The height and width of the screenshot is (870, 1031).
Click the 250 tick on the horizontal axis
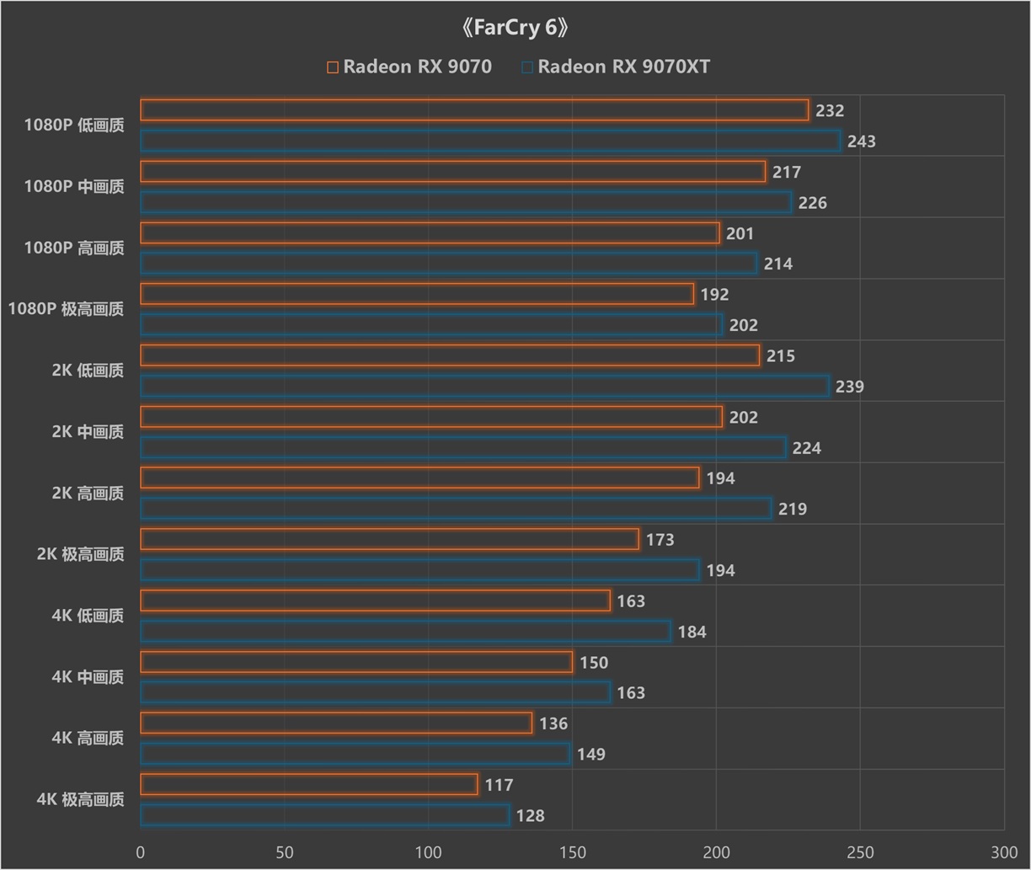point(861,852)
